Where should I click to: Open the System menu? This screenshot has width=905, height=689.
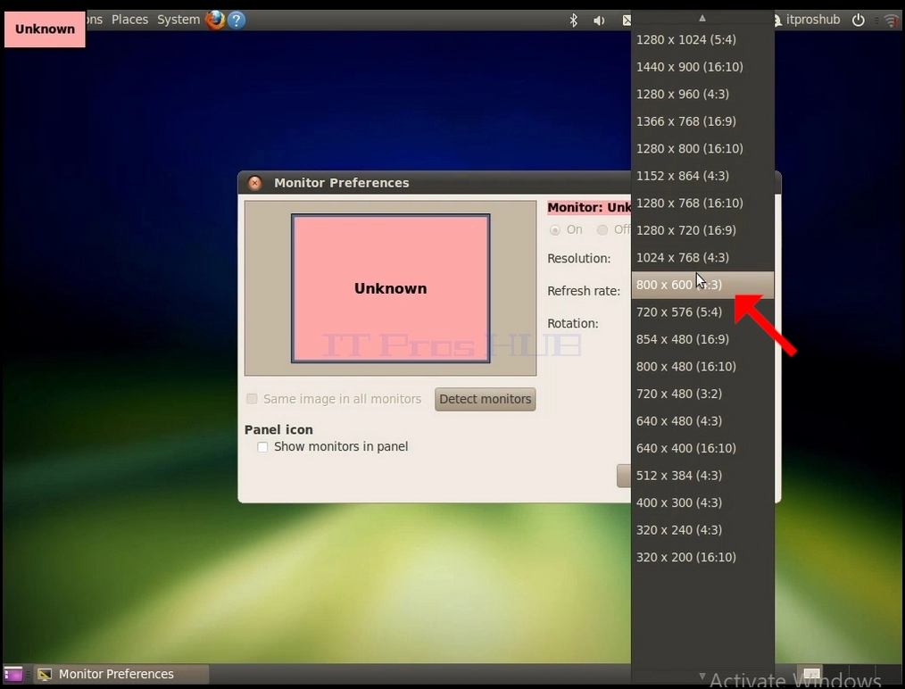pyautogui.click(x=179, y=20)
